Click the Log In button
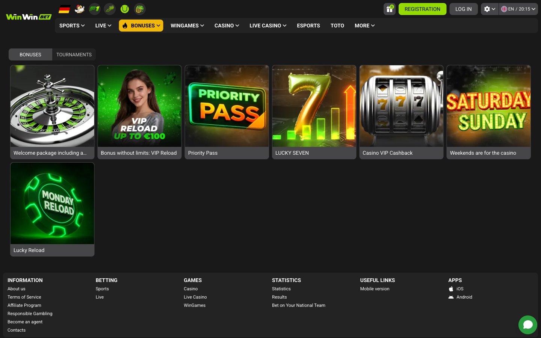This screenshot has height=338, width=541. click(x=464, y=9)
